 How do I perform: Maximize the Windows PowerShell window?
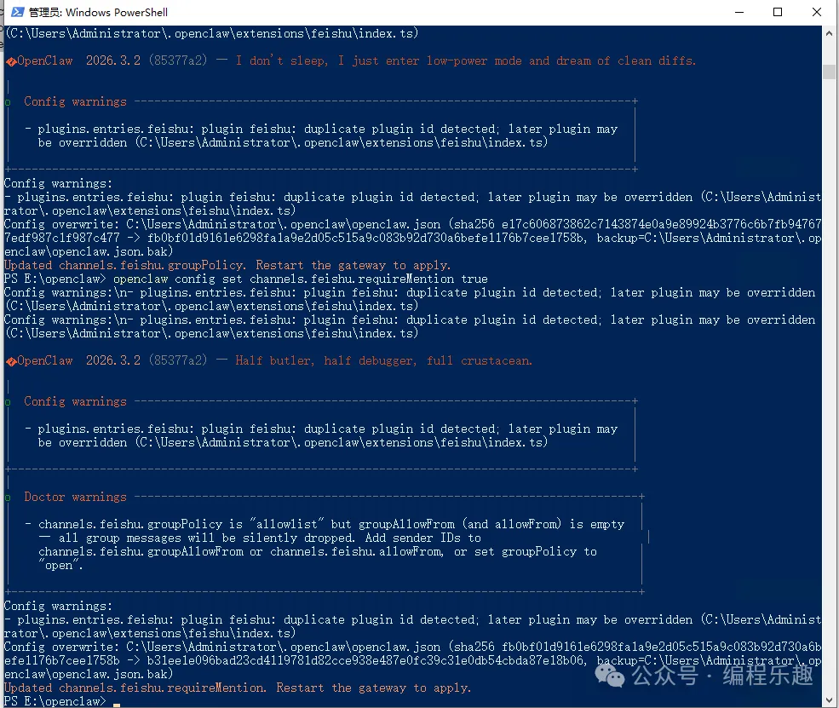click(778, 12)
